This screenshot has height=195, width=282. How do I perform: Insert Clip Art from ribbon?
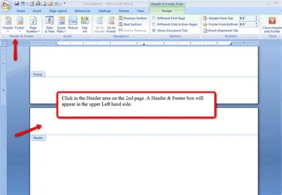pos(85,24)
